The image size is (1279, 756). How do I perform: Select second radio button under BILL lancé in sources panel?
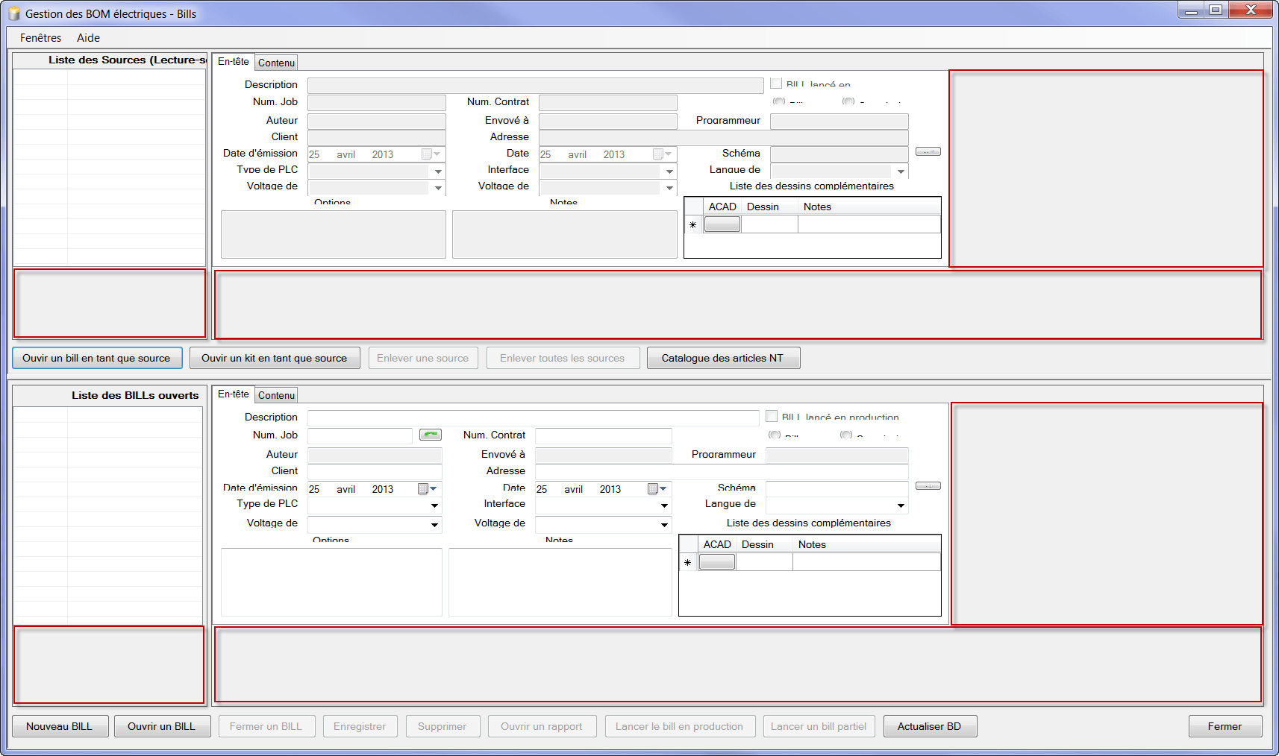pos(848,101)
